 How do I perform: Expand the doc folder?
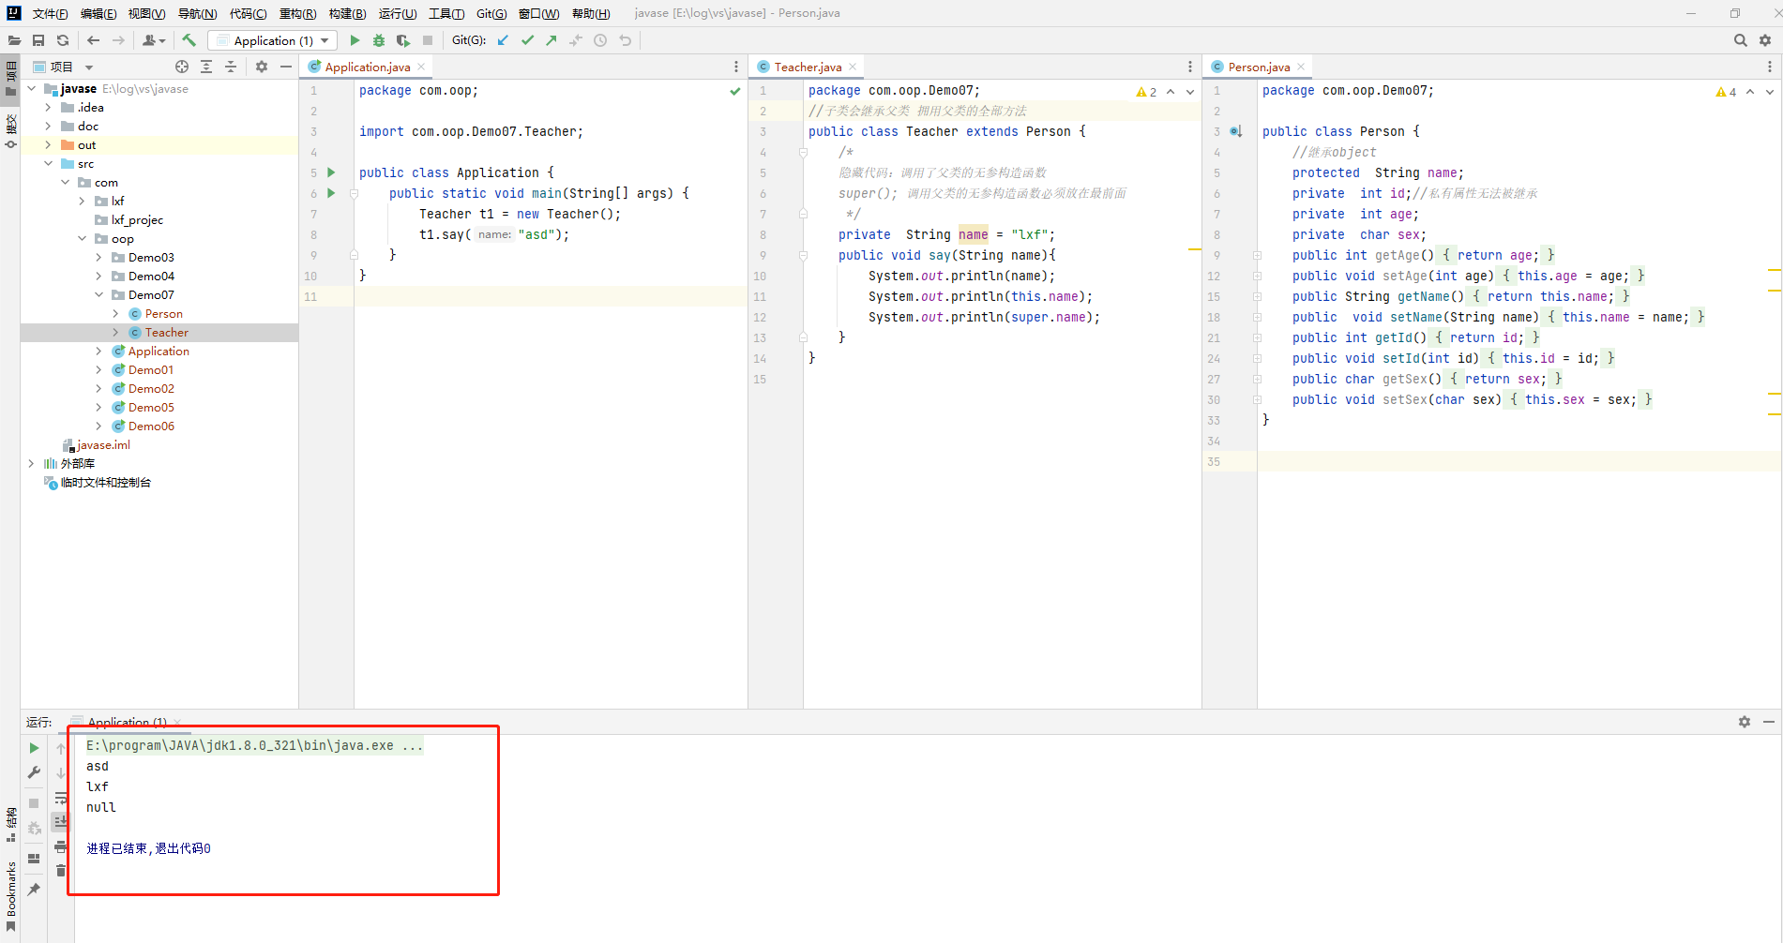point(48,127)
